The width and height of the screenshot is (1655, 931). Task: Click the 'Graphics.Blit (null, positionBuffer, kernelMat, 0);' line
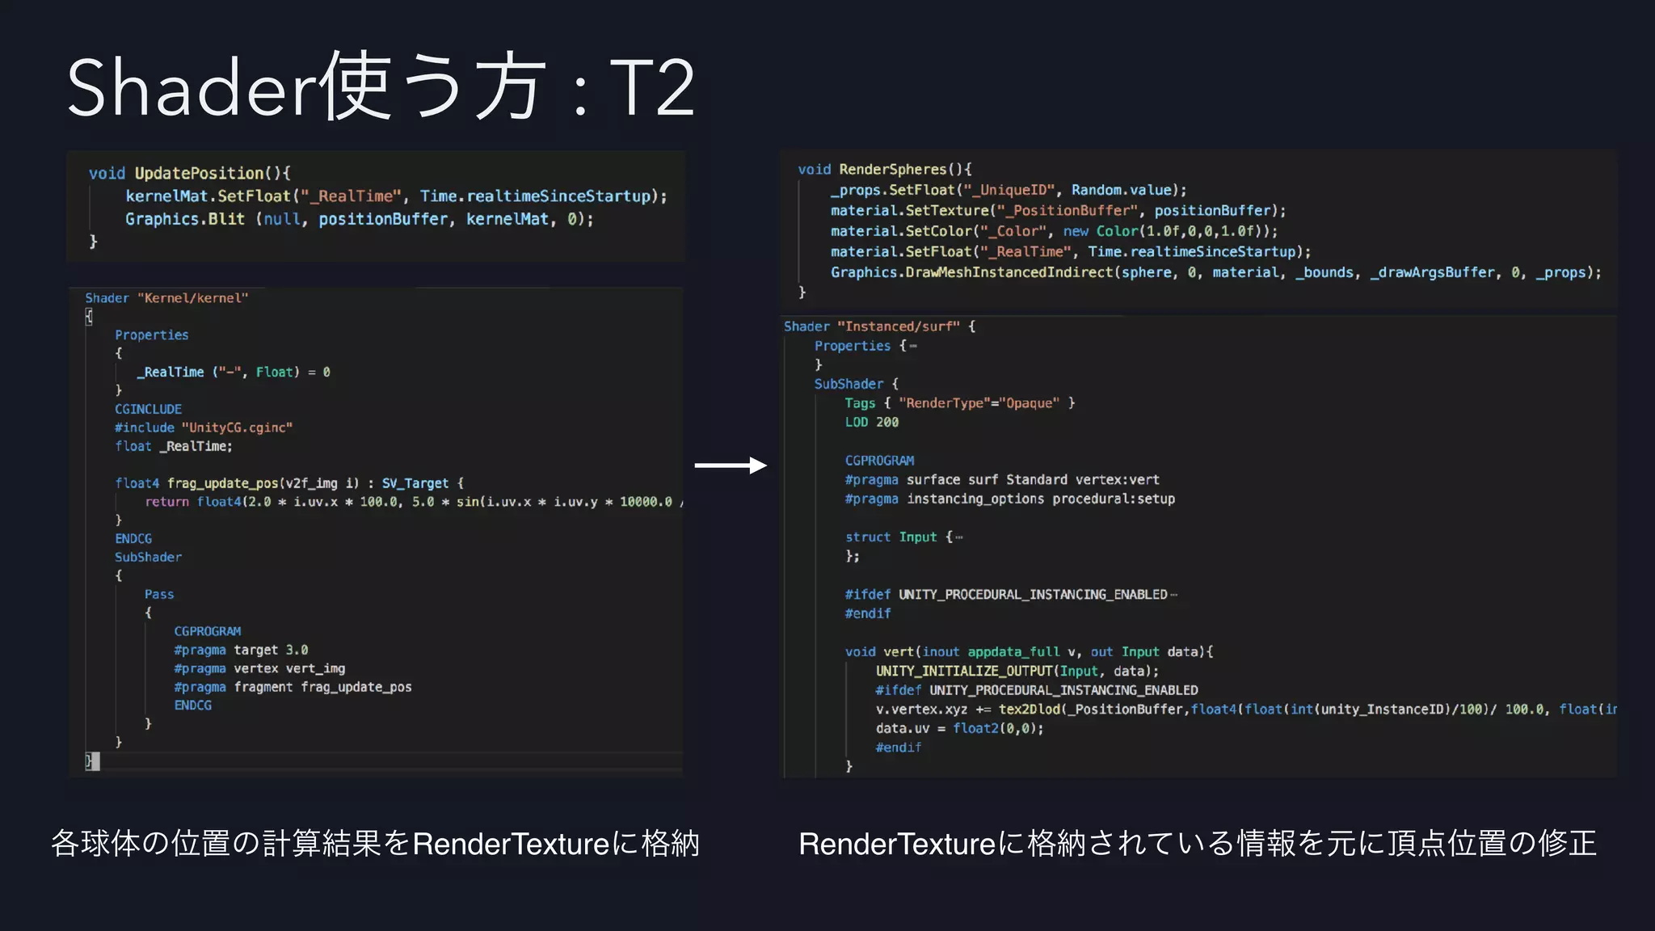click(x=360, y=219)
